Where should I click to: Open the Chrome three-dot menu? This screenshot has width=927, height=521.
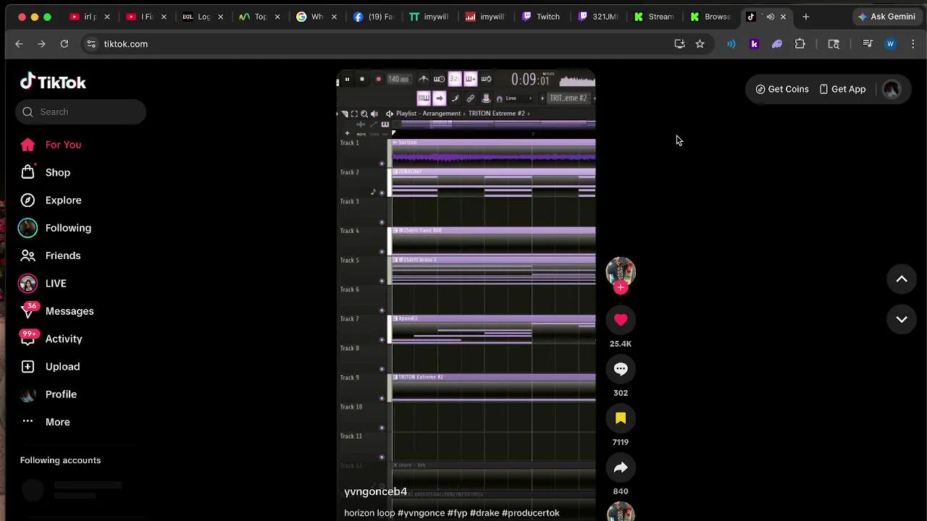tap(913, 44)
